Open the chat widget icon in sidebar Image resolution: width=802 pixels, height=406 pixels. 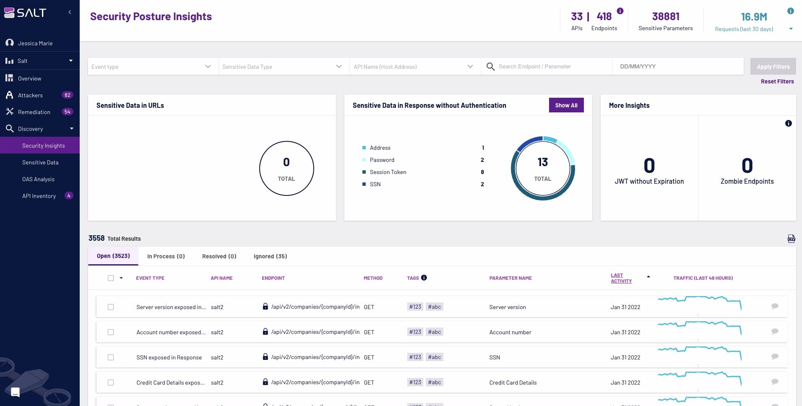(15, 392)
